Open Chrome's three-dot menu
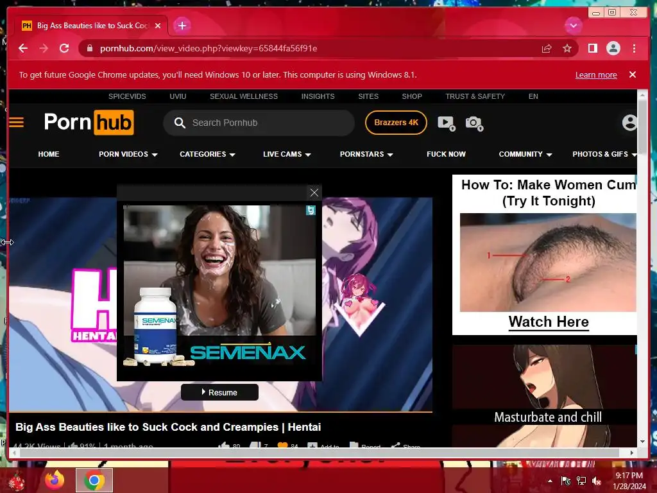657x493 pixels. (x=634, y=48)
